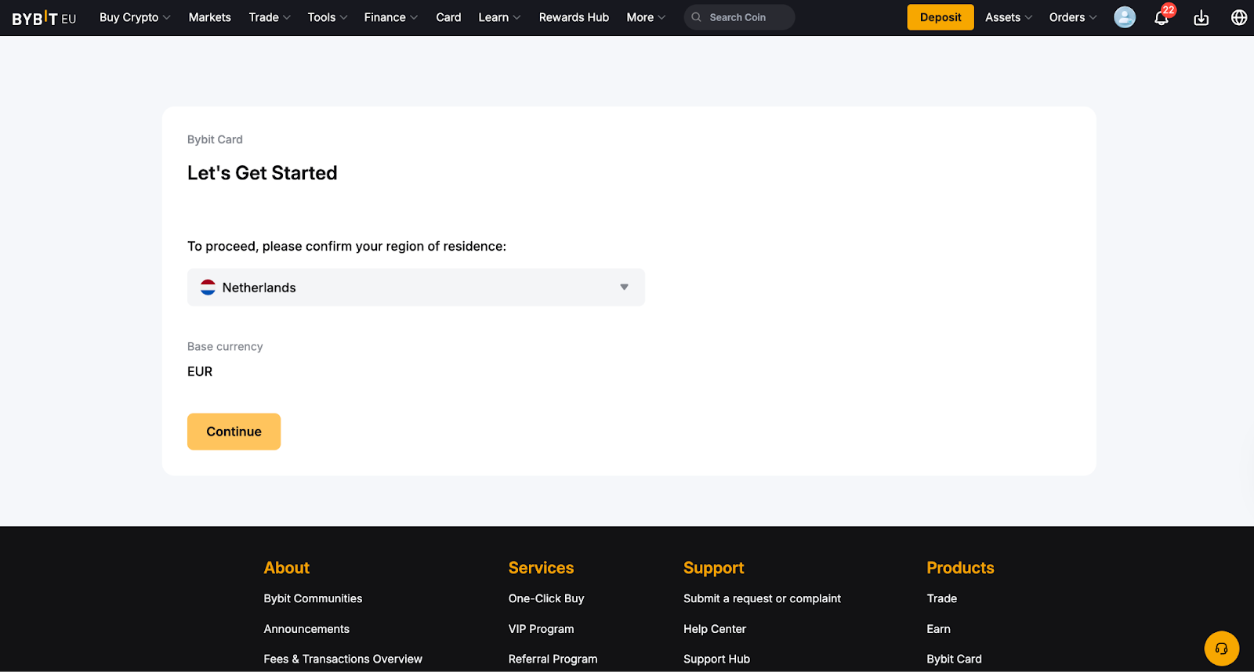Click the Support footer heading

(x=713, y=568)
